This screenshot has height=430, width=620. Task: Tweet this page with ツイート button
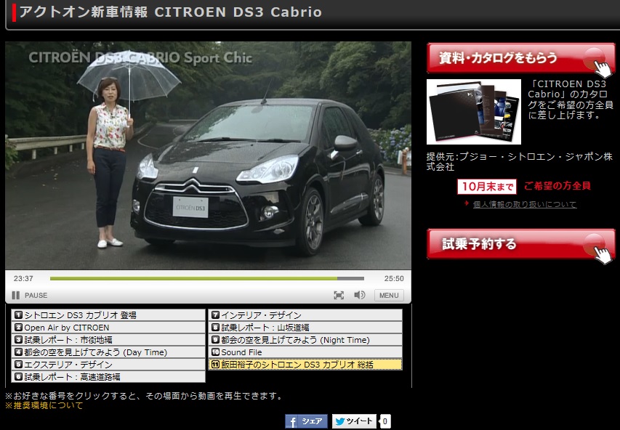pyautogui.click(x=354, y=421)
